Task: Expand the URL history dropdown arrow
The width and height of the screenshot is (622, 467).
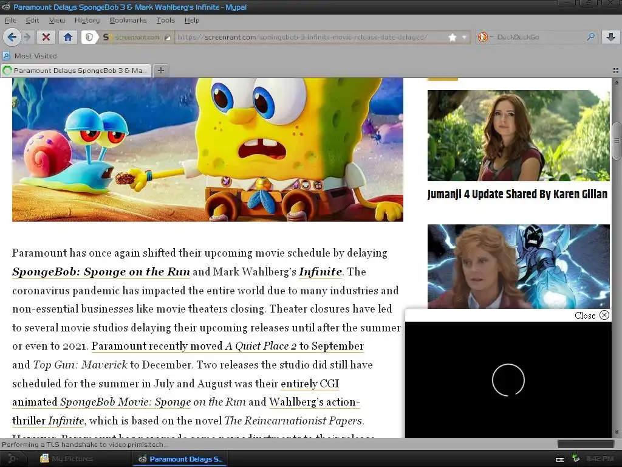Action: tap(464, 37)
